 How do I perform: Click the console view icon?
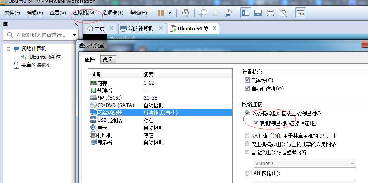pyautogui.click(x=300, y=13)
